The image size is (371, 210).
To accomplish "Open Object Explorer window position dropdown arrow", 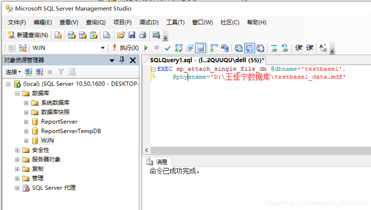I will pos(112,60).
